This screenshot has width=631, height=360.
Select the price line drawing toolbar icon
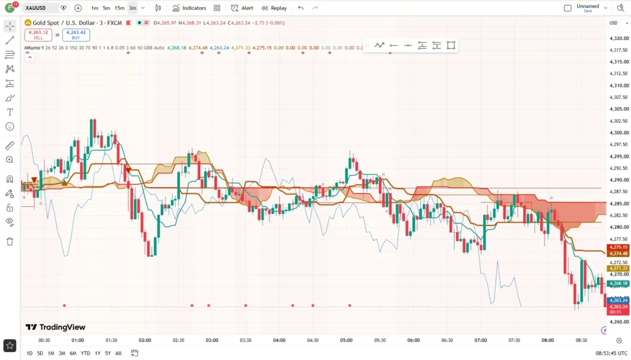379,46
